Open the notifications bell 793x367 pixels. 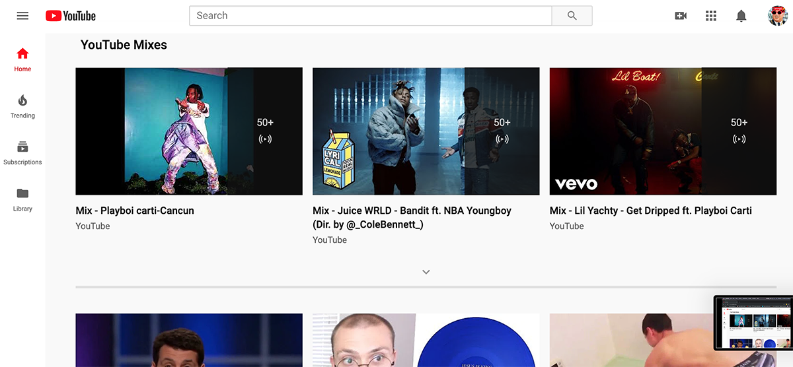(741, 16)
